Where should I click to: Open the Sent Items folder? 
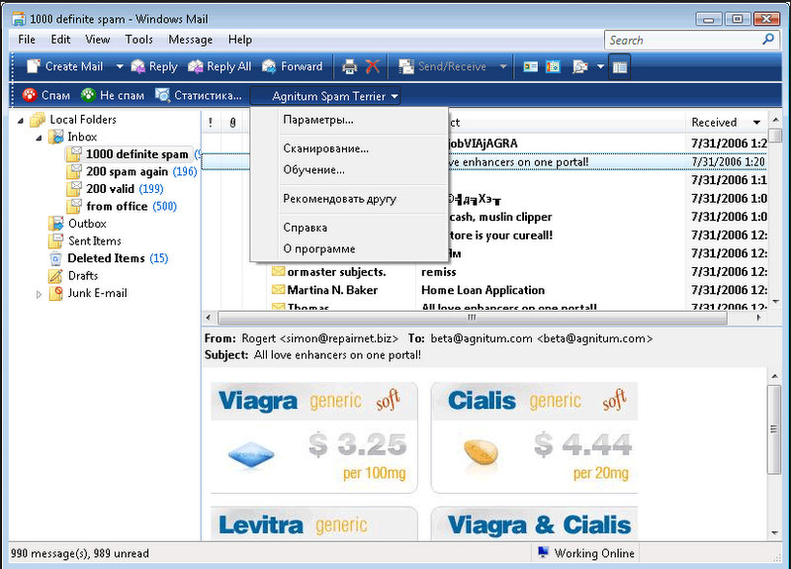85,240
